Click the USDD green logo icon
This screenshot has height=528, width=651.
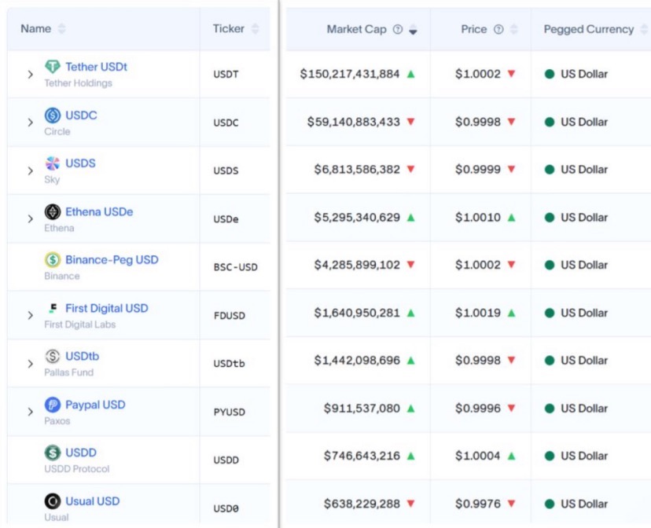point(53,453)
